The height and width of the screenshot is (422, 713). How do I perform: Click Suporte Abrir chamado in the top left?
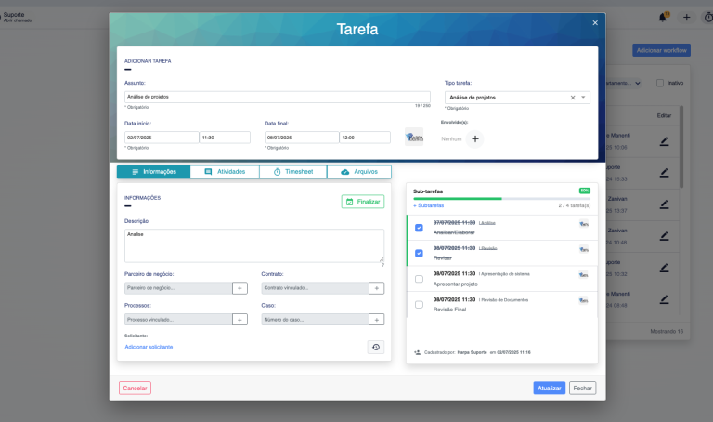(17, 18)
